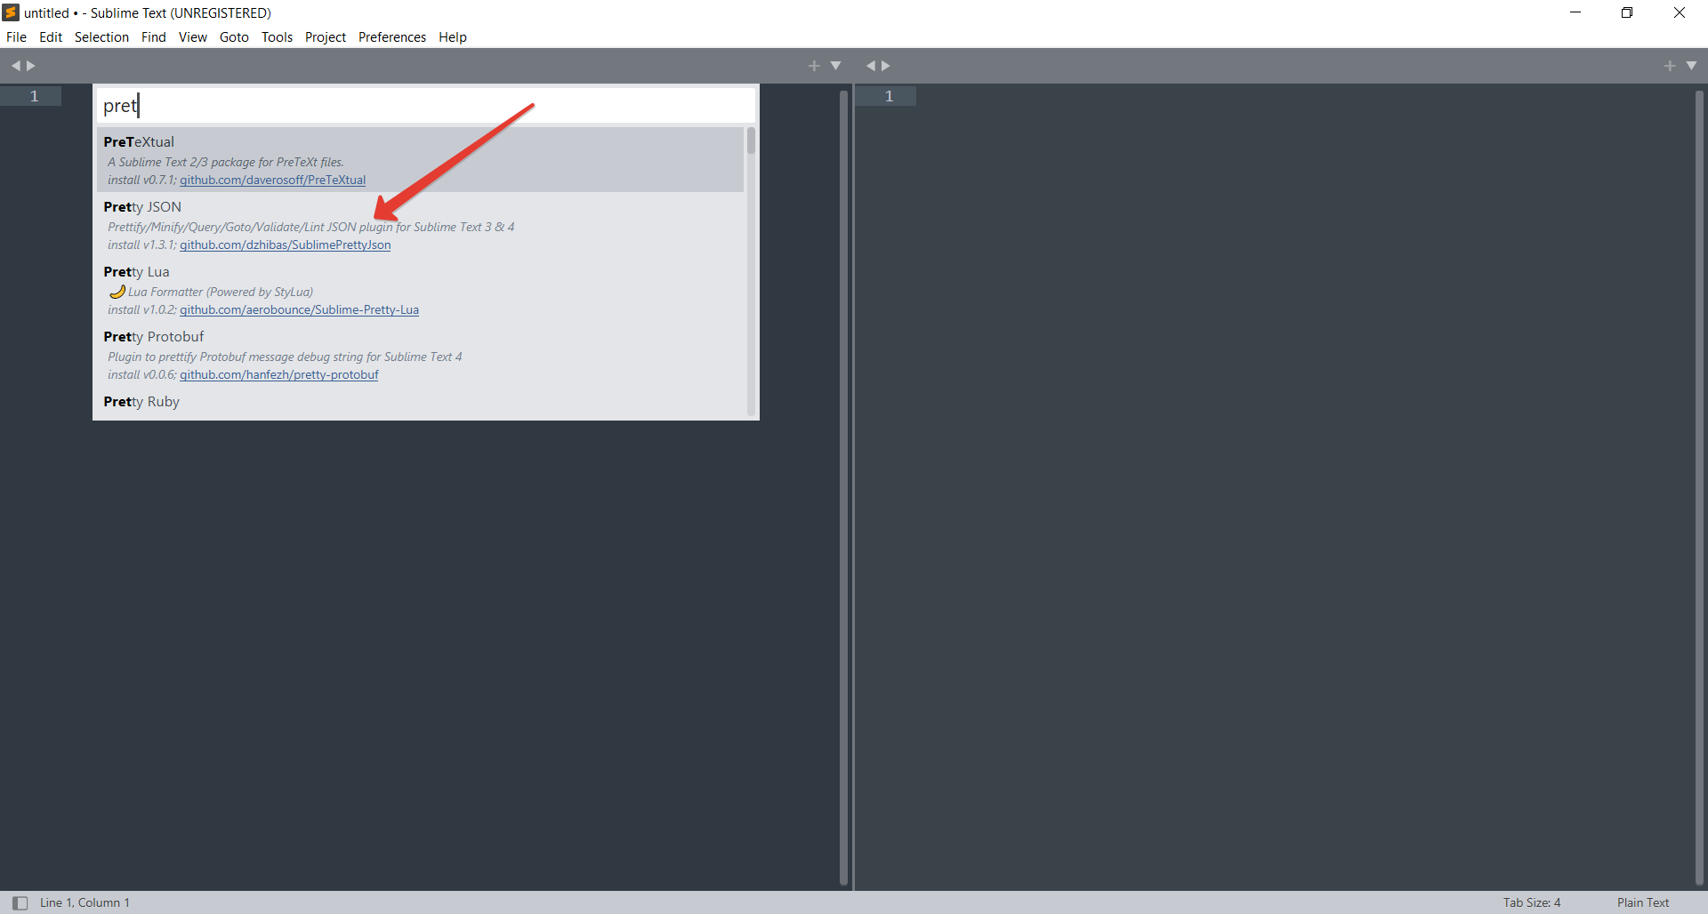Select the Pretty Lua package entry
The width and height of the screenshot is (1708, 914).
(x=420, y=290)
